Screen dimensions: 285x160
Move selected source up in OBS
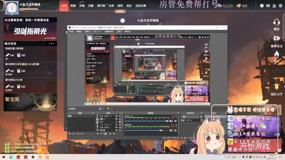[110, 134]
